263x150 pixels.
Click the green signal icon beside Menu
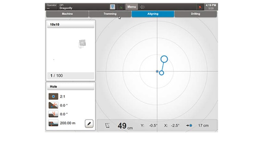(x=121, y=7)
